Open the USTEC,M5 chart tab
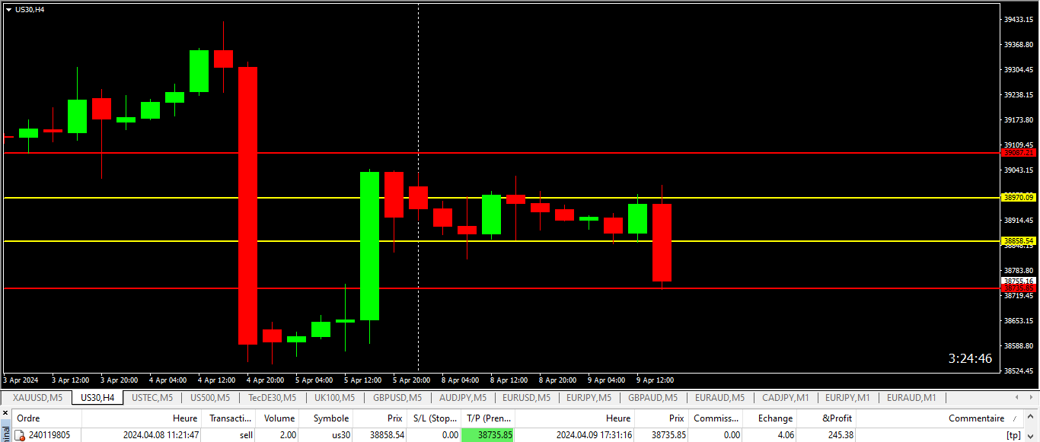Screen dimensions: 1040x442 [152, 397]
